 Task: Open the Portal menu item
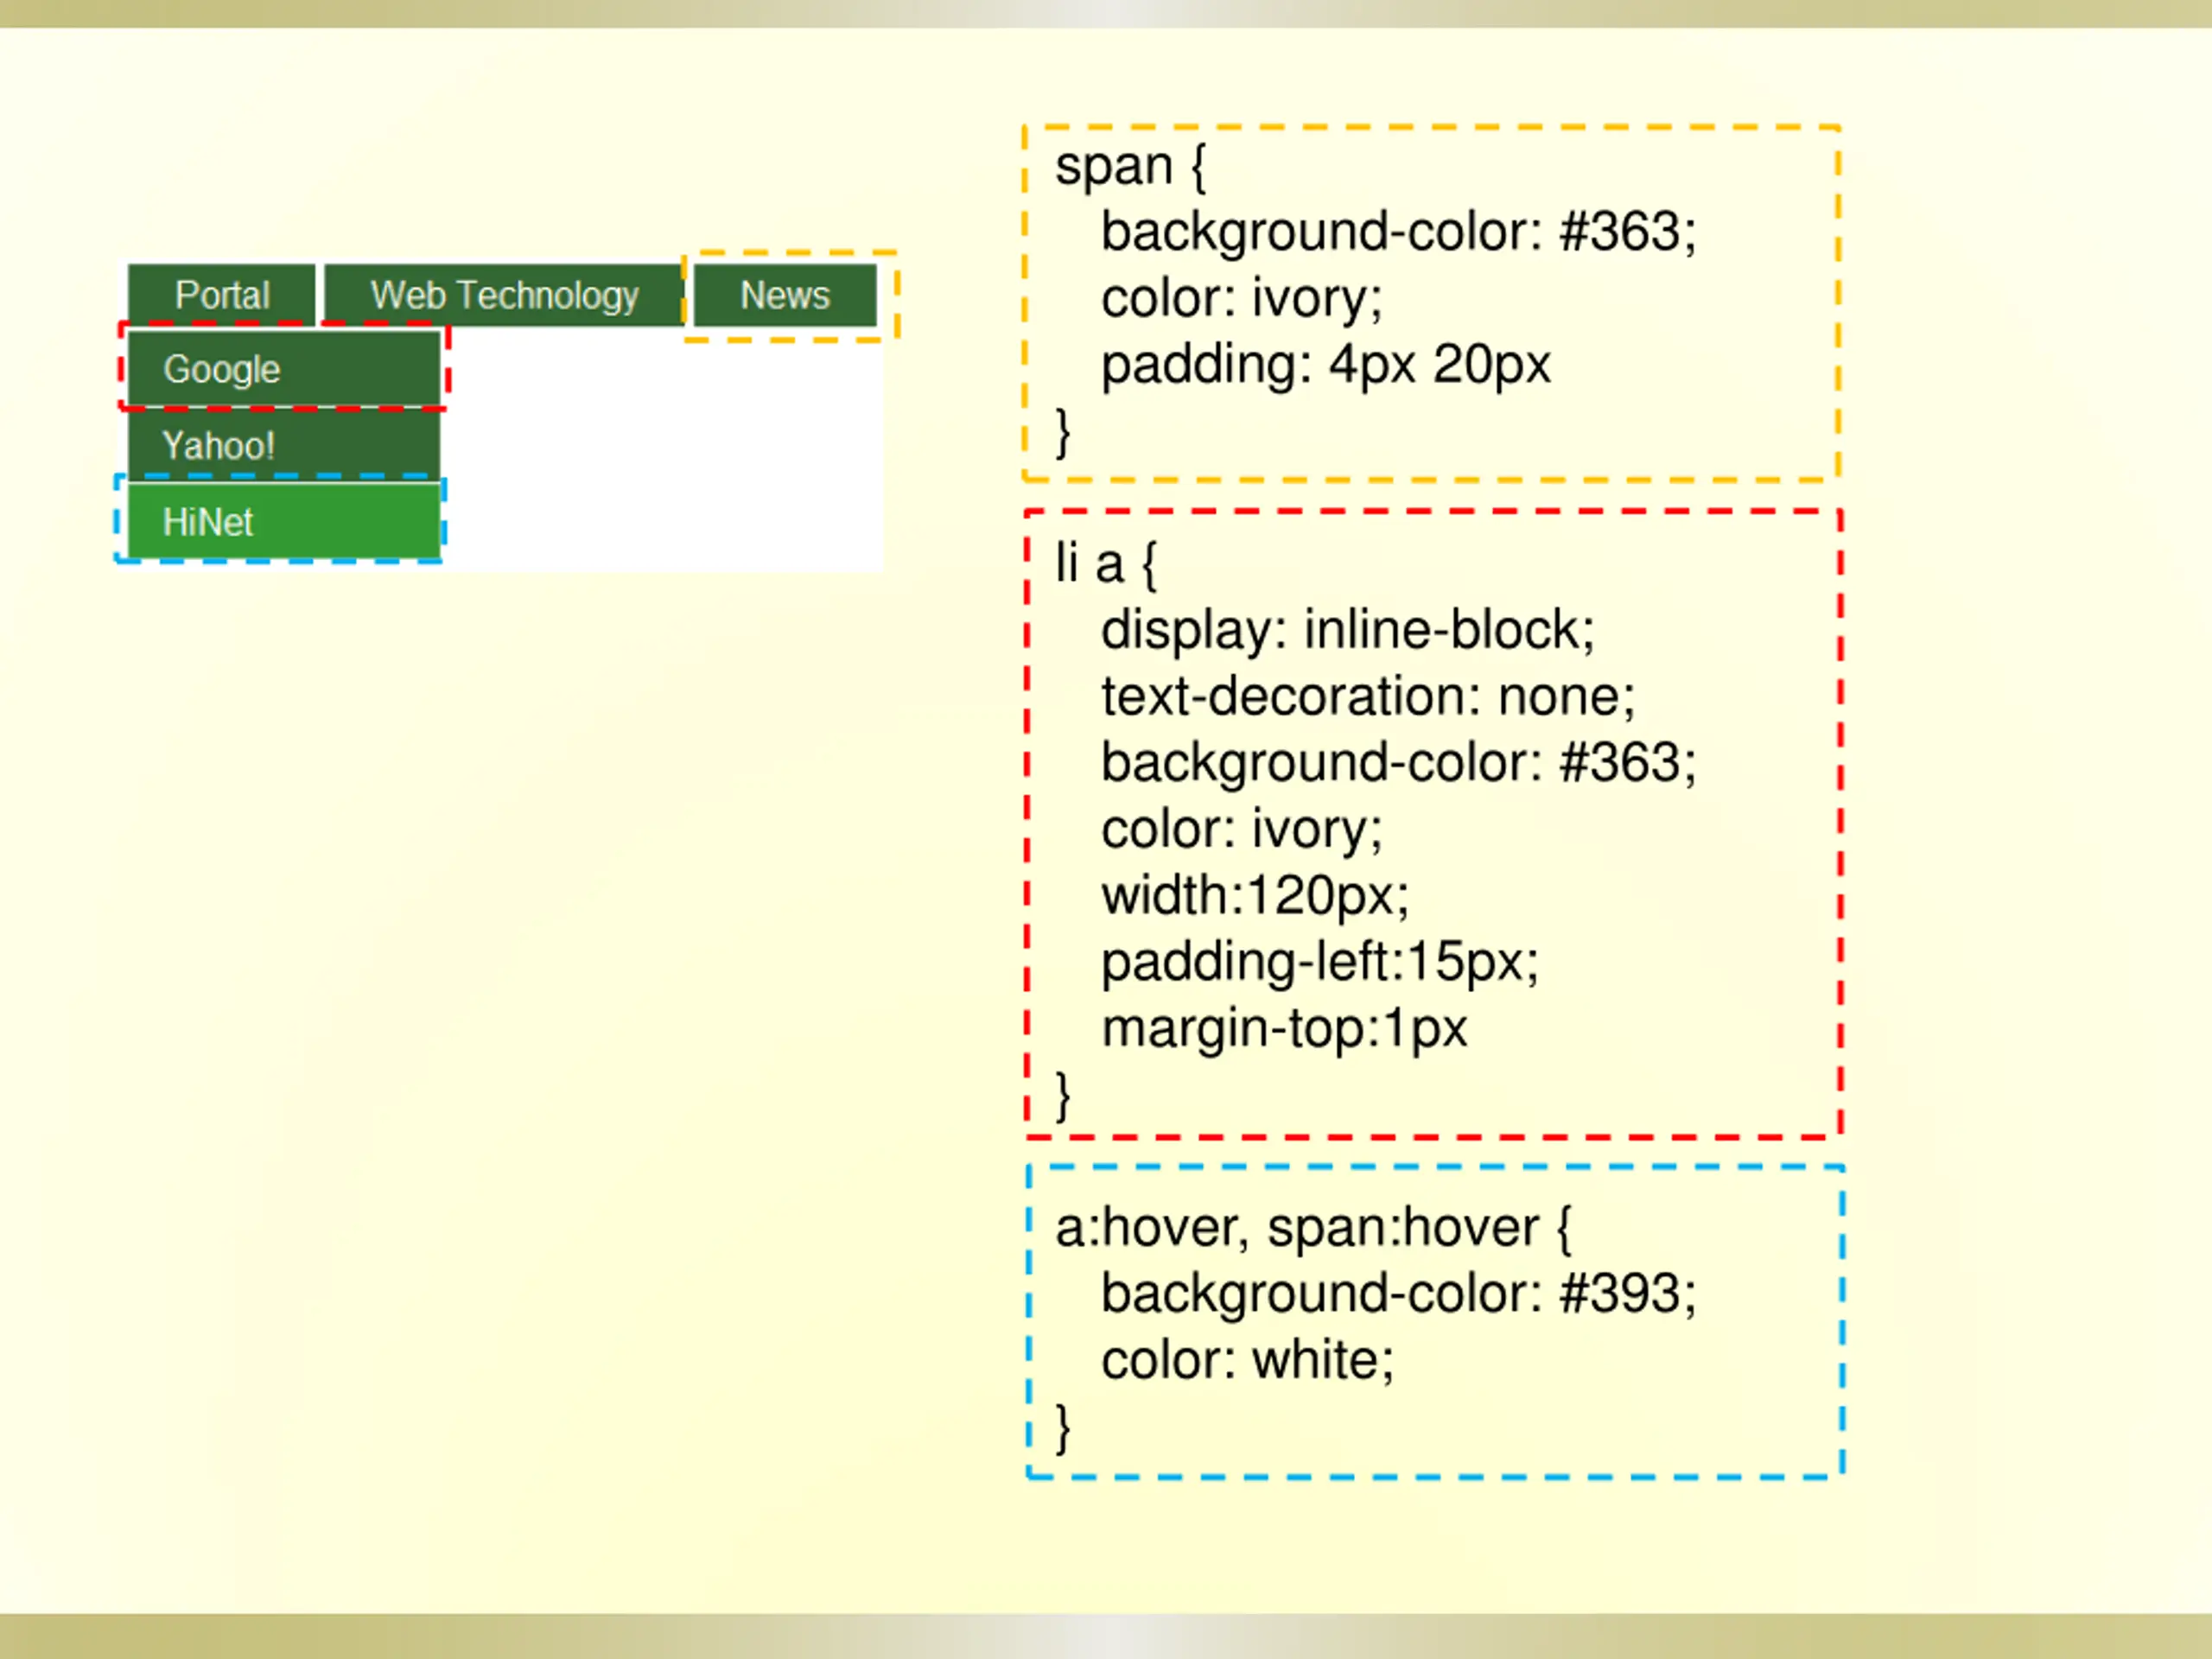(221, 295)
